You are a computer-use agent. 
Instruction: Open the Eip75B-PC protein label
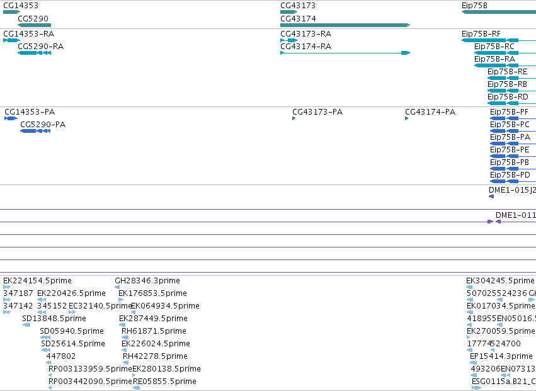click(x=510, y=125)
